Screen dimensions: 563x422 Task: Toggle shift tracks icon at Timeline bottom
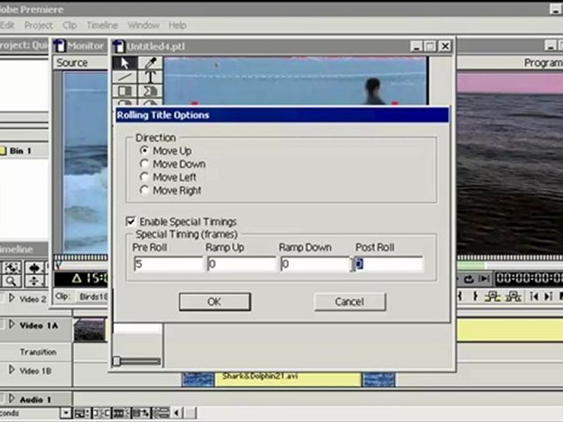(141, 413)
